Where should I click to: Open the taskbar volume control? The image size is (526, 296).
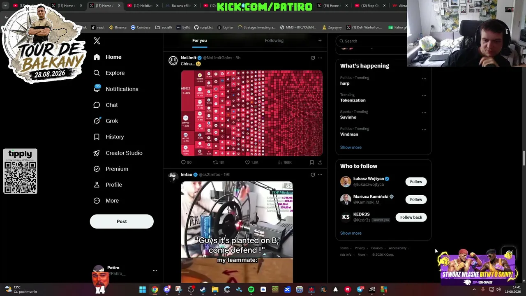[x=498, y=289]
